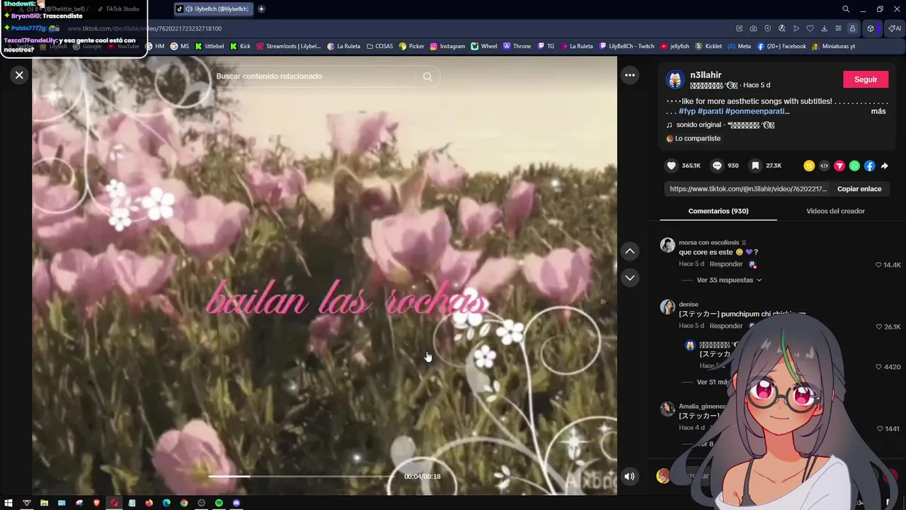
Task: Open denise's profile avatar
Action: [667, 307]
